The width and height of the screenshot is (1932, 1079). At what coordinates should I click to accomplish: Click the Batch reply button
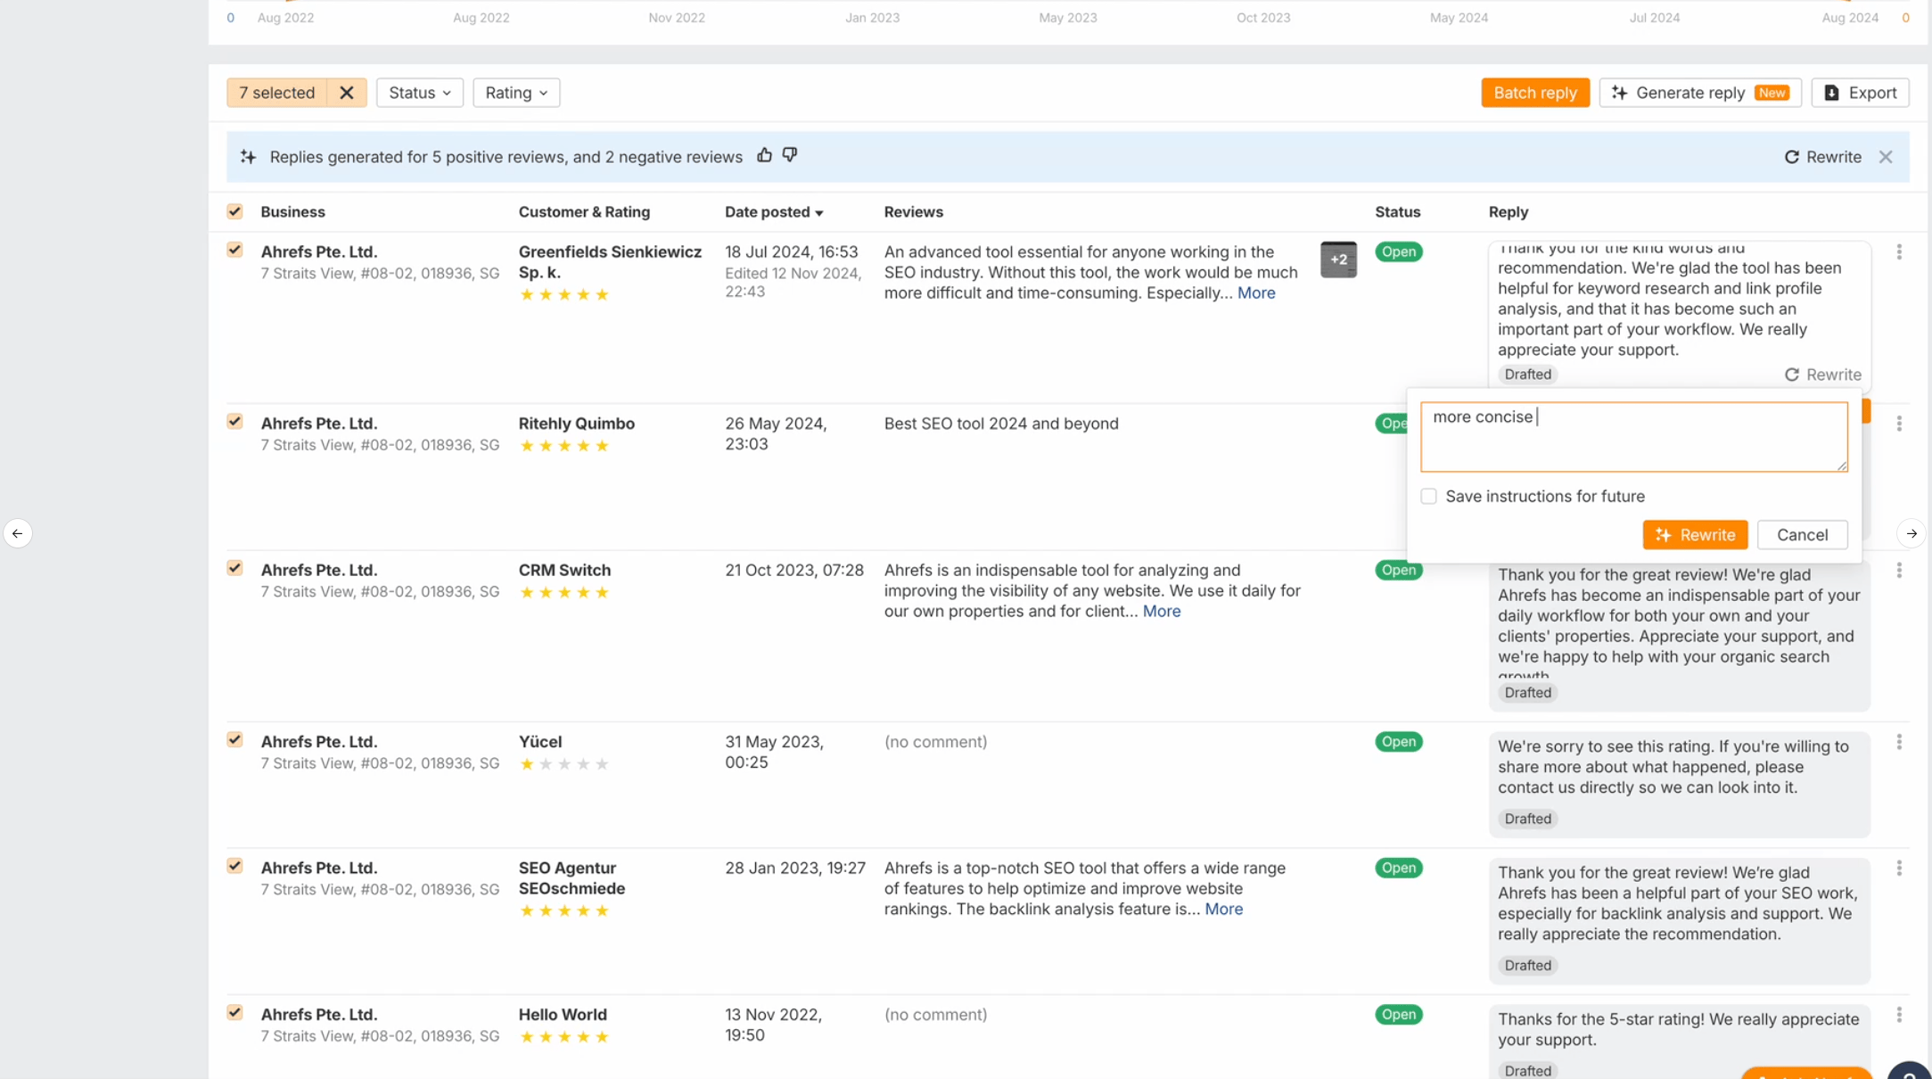(x=1535, y=93)
